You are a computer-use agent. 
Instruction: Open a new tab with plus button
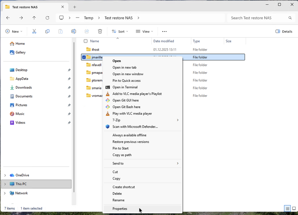point(74,7)
